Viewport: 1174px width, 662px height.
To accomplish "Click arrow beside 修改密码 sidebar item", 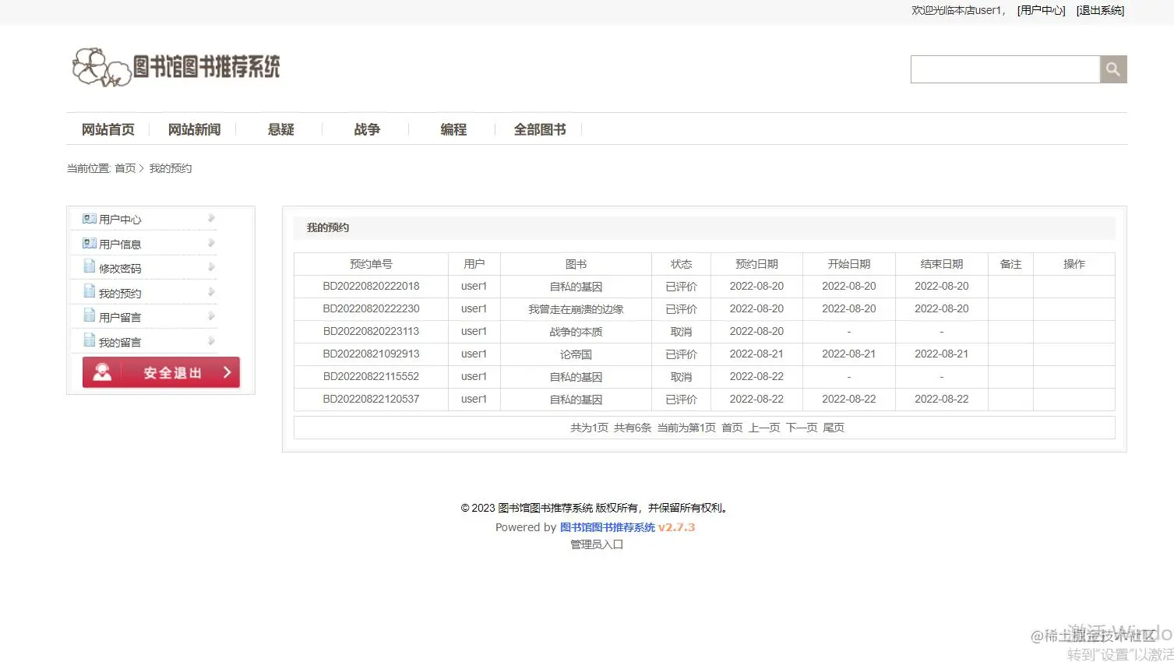I will [211, 267].
